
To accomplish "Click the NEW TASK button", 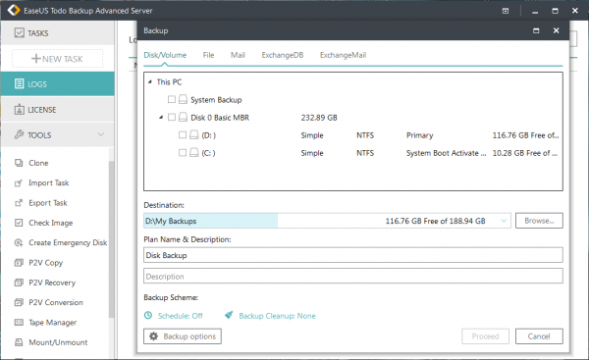I will tap(58, 59).
